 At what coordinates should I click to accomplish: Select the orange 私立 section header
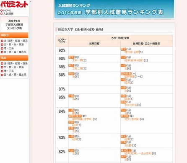point(14,58)
